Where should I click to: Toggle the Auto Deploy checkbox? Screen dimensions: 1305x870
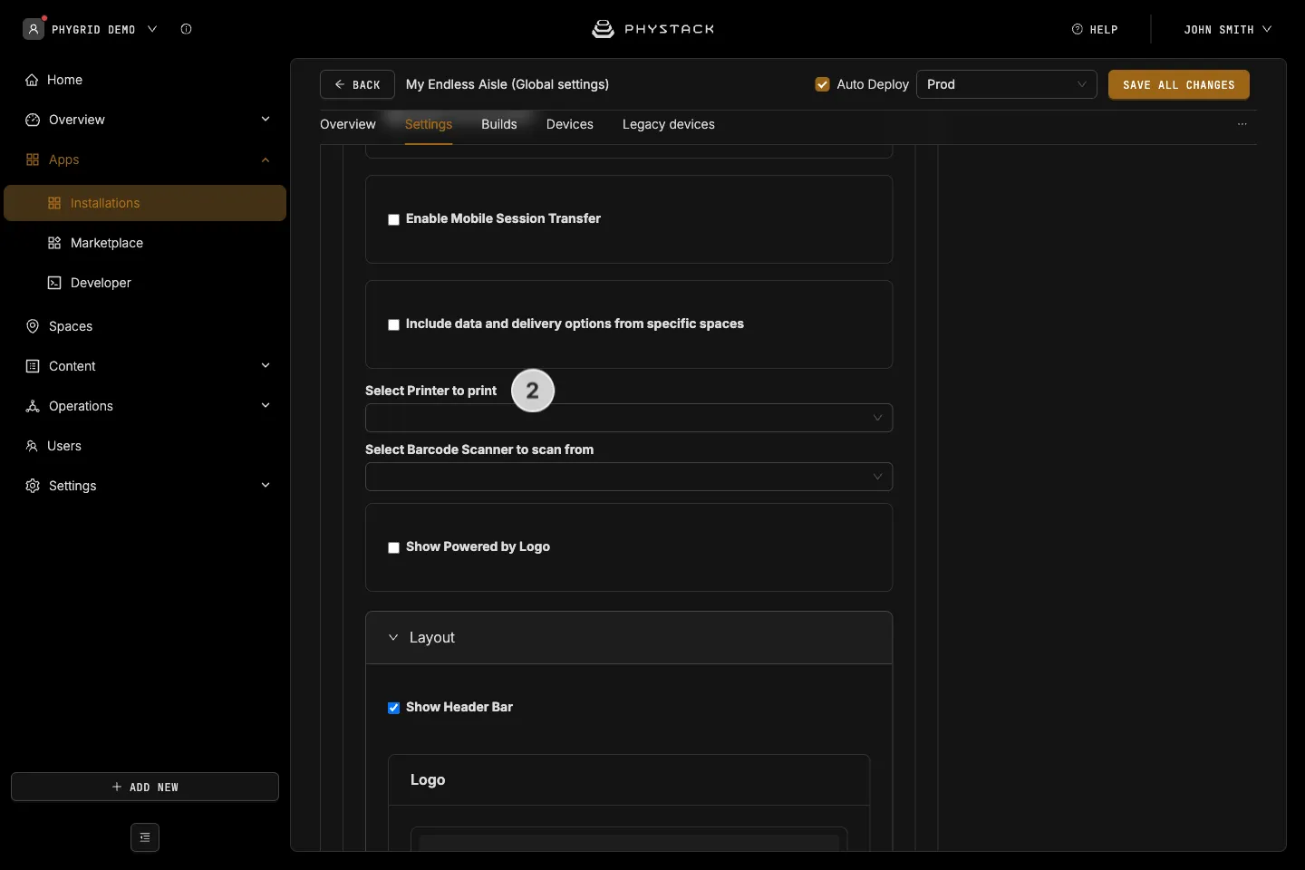coord(823,84)
